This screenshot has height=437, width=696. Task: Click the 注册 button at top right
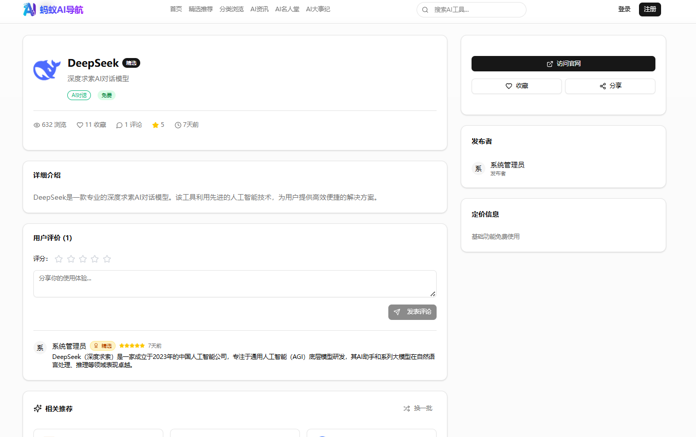pos(650,9)
